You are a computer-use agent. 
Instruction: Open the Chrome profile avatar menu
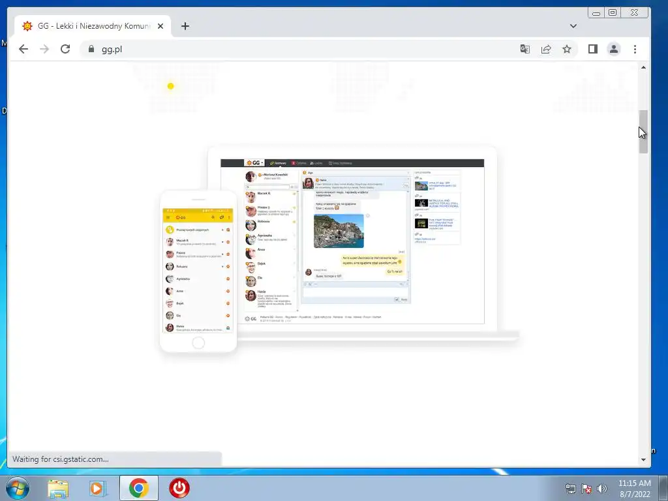613,49
